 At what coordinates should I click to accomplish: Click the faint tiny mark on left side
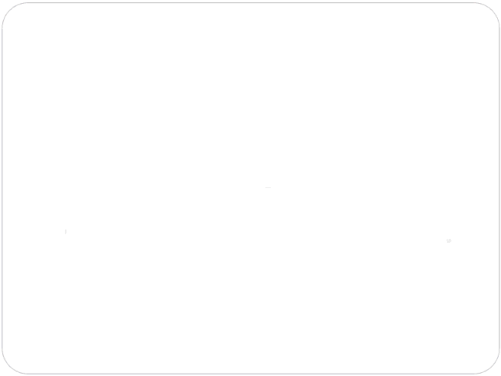pos(66,232)
